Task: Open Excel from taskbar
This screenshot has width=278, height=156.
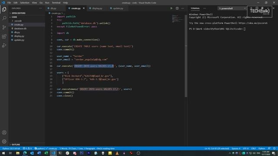Action: [46, 153]
